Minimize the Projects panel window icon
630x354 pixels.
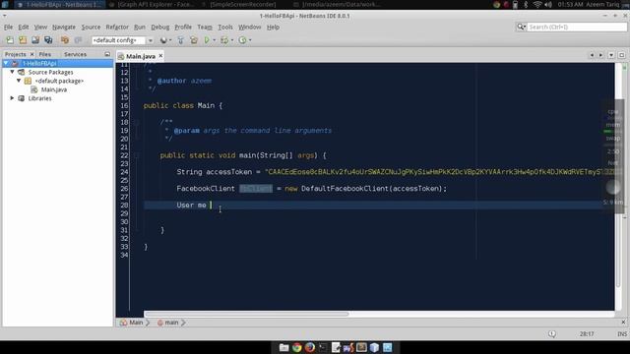click(x=107, y=54)
